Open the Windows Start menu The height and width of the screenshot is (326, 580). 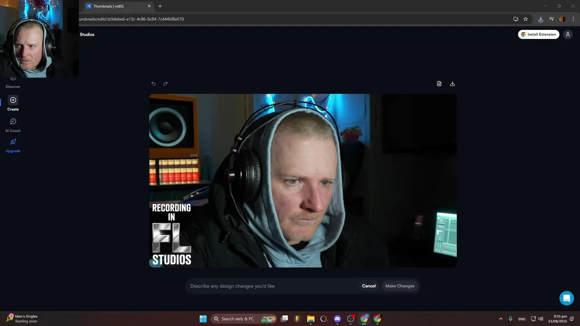click(x=203, y=319)
